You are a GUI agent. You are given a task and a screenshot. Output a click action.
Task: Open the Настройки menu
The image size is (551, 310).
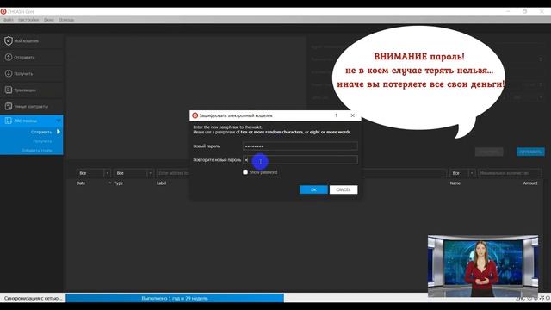(x=28, y=20)
